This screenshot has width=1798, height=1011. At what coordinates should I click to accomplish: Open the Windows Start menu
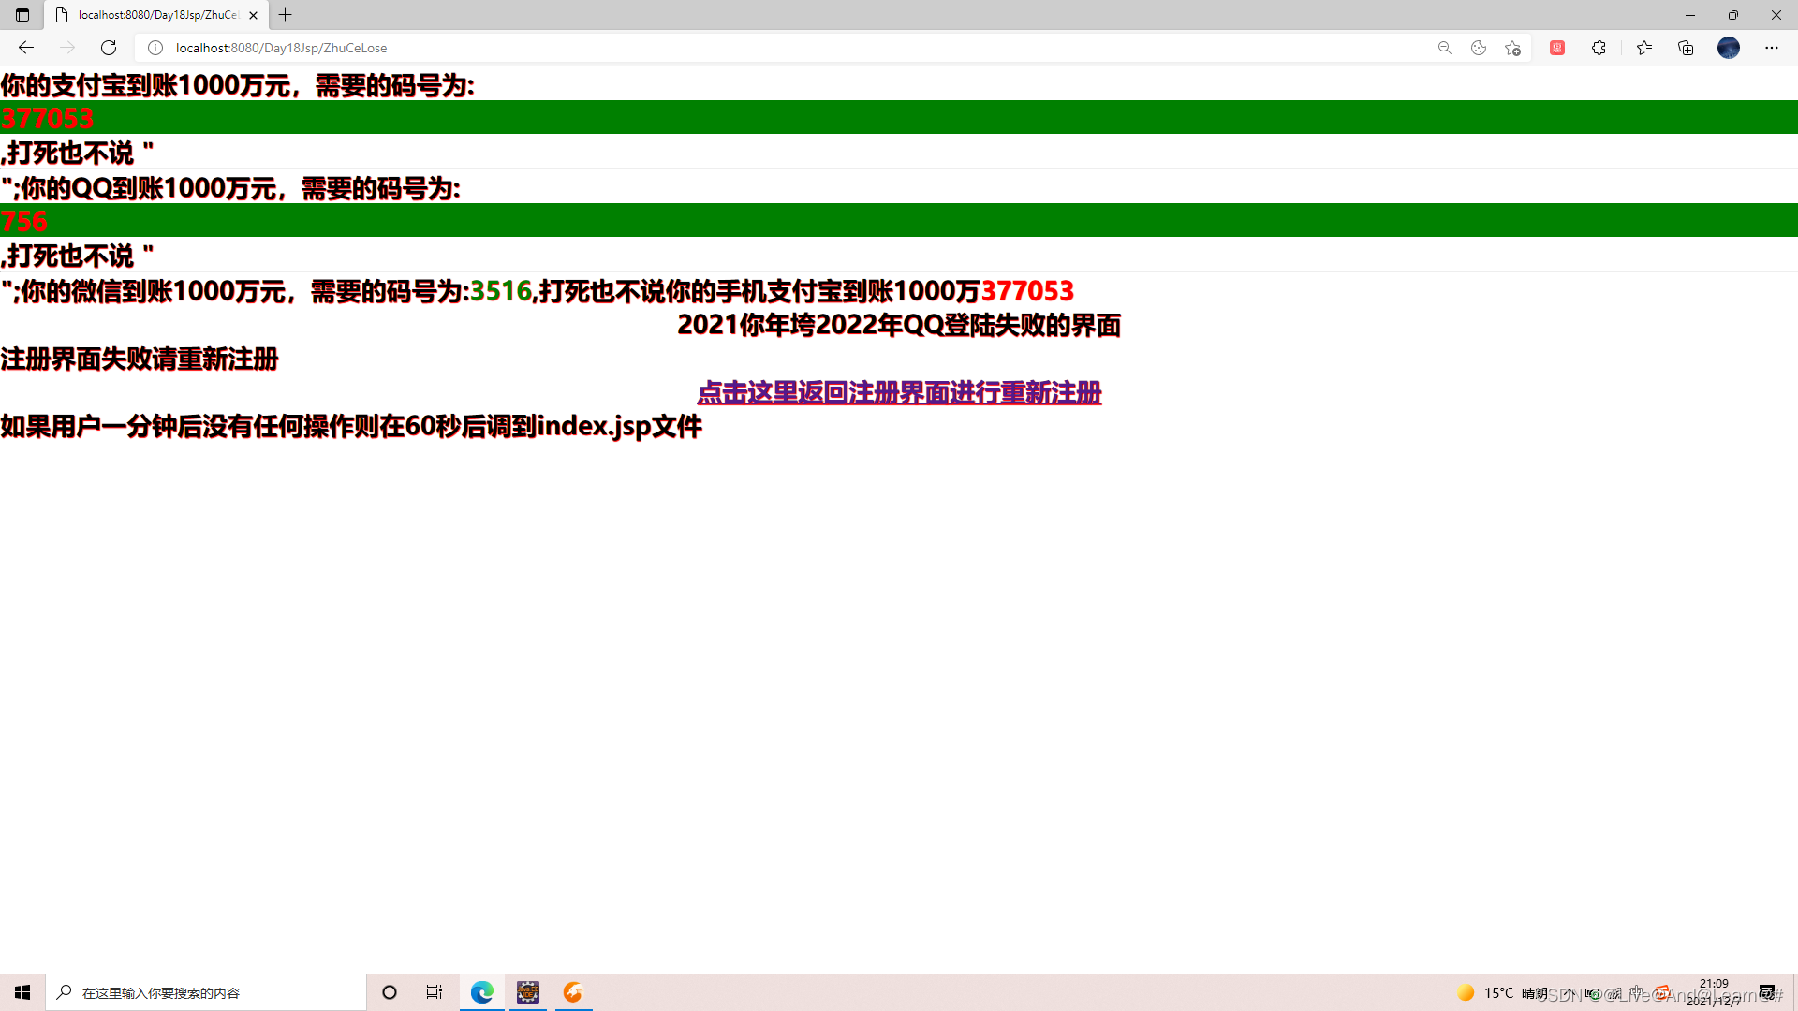point(22,992)
